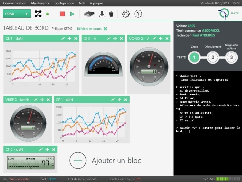This screenshot has width=242, height=182.
Task: Start acquisition with the green play button
Action: [x=72, y=14]
